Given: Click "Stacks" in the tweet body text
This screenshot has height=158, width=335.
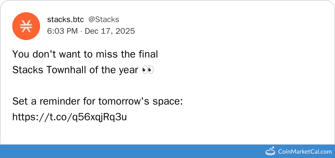Looking at the screenshot, I should tap(28, 70).
